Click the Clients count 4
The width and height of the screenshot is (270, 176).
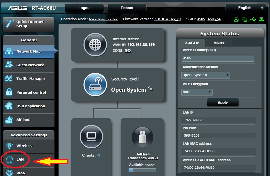coord(99,155)
